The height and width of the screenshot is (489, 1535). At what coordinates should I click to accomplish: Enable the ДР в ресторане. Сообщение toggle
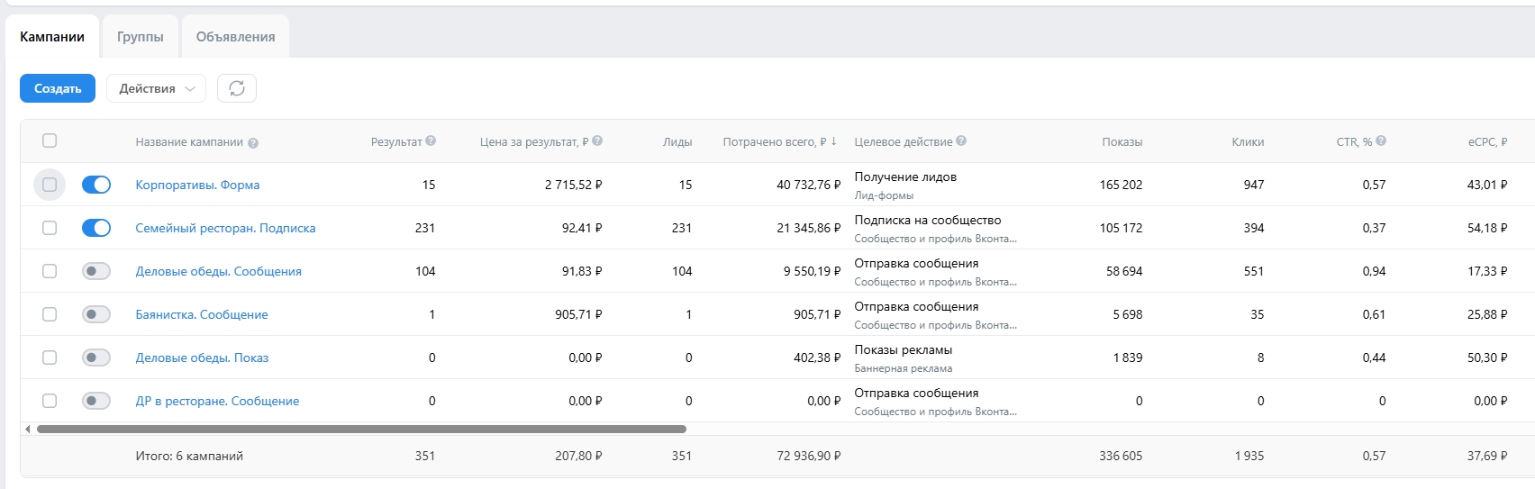click(x=96, y=401)
